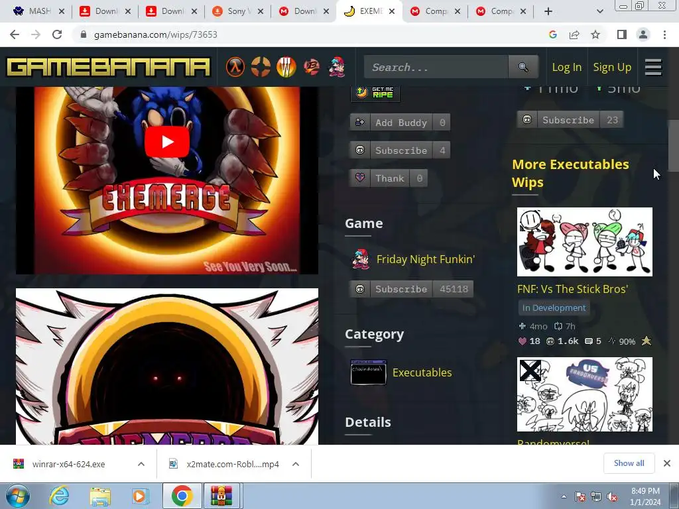Open Windows Explorer folder in taskbar
Screen dimensions: 679x509
click(x=100, y=496)
